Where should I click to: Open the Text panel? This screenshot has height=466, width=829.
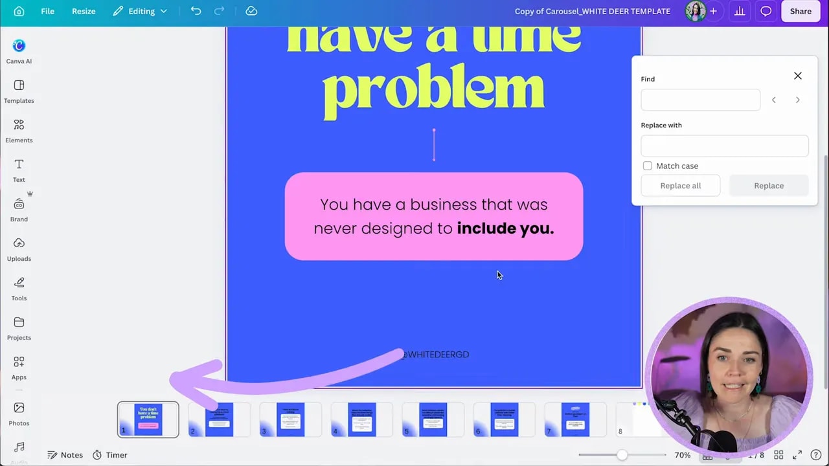click(19, 170)
